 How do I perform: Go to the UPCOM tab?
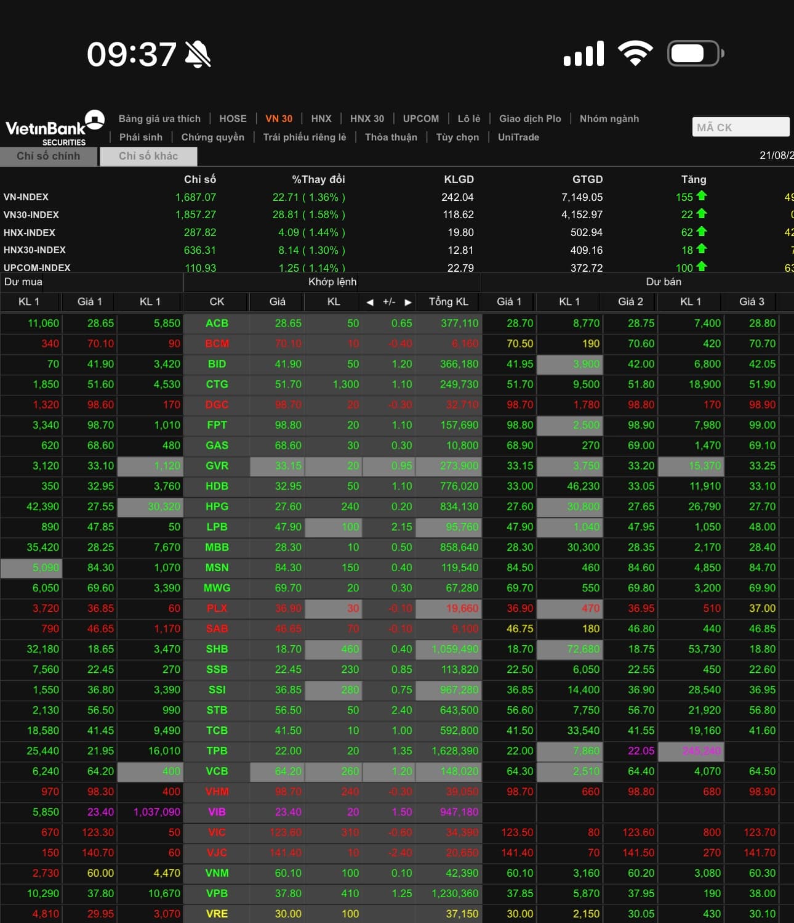[x=421, y=118]
